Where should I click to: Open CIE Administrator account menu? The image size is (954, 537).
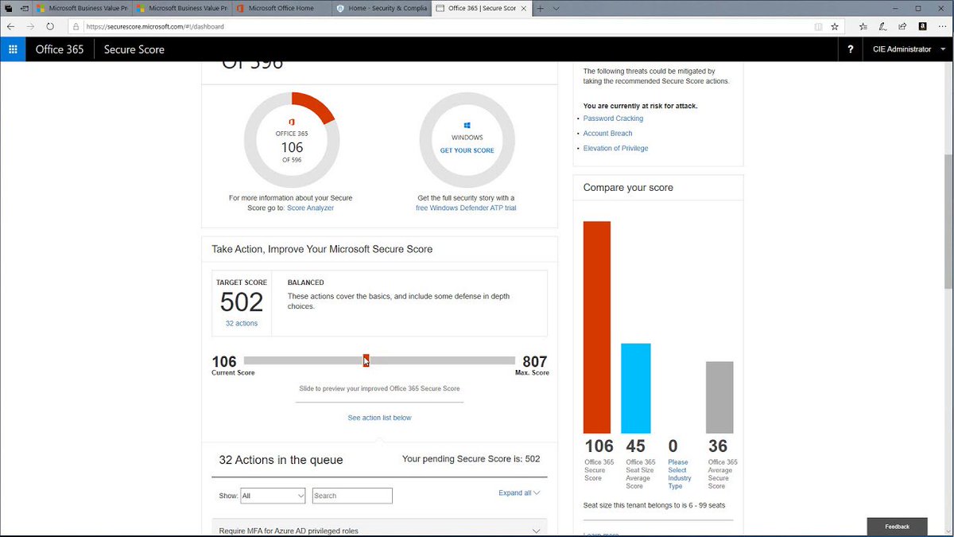pos(907,49)
